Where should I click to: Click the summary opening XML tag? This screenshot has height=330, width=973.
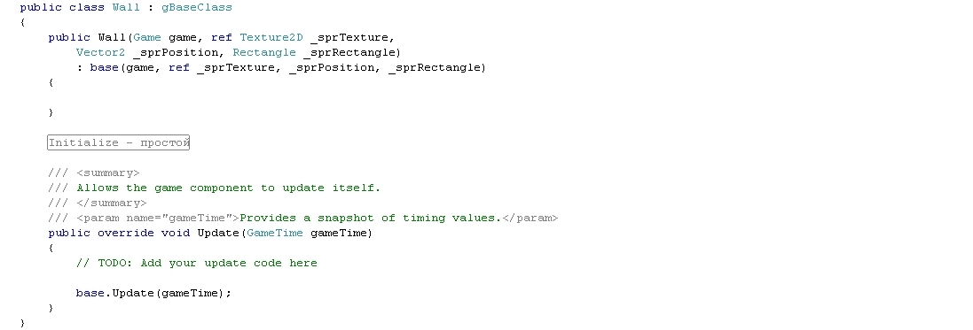point(108,173)
